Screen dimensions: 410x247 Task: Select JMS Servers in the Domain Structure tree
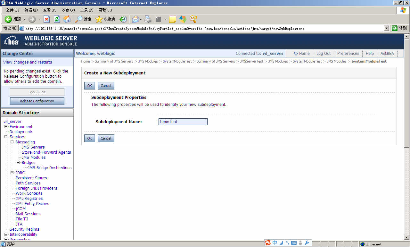click(33, 147)
